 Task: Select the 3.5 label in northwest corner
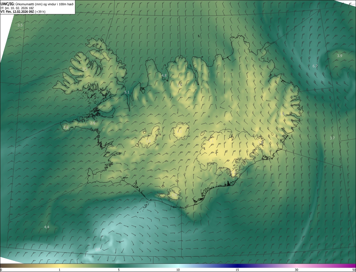click(20, 25)
